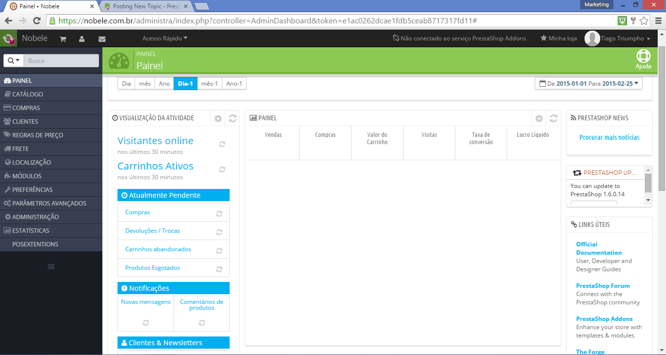Bookmark the page with the star icon
This screenshot has height=355, width=666.
click(x=644, y=20)
